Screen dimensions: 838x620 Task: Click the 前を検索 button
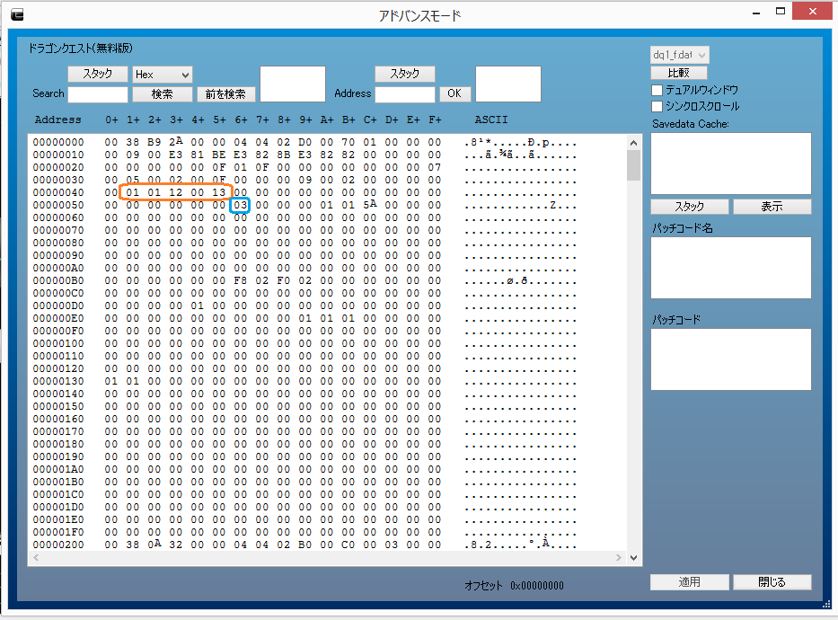(x=225, y=94)
